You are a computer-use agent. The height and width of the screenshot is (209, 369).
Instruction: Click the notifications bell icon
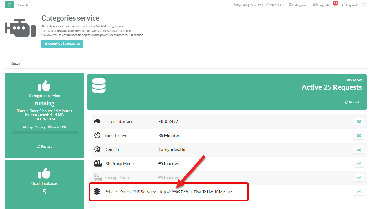335,5
